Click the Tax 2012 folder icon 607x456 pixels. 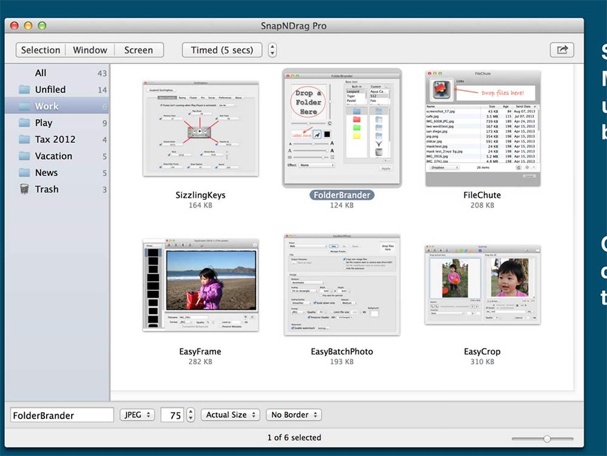pyautogui.click(x=25, y=140)
